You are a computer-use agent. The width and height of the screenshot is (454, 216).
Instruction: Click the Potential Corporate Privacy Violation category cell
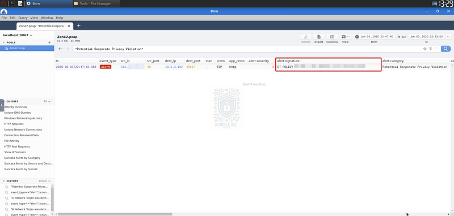pyautogui.click(x=415, y=67)
